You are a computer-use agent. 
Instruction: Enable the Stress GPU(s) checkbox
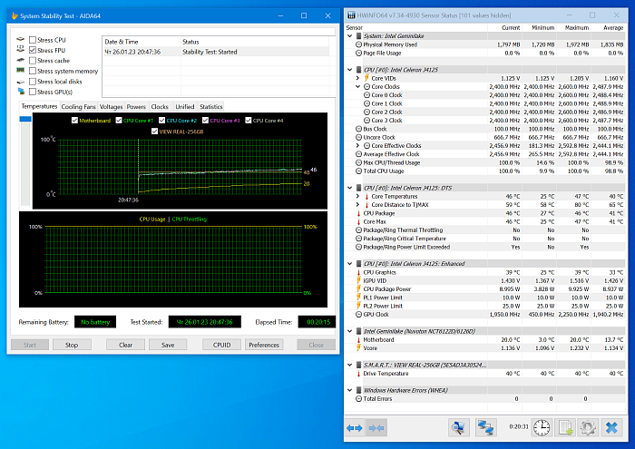(33, 92)
